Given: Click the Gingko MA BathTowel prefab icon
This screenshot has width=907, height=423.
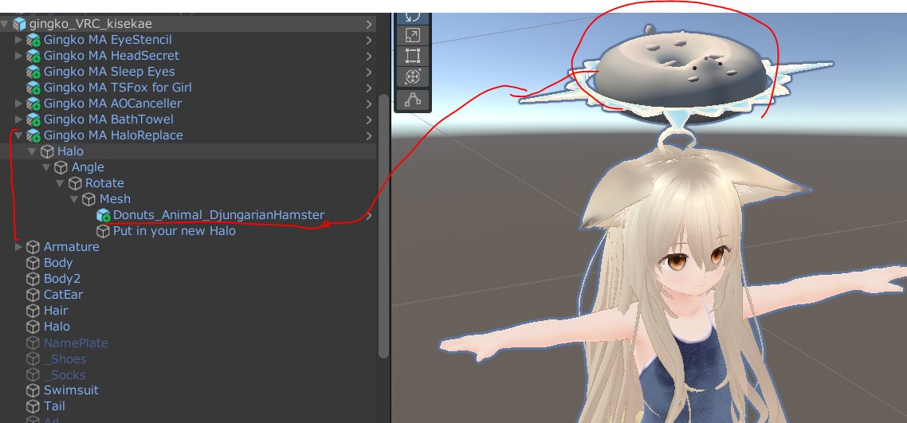Looking at the screenshot, I should (33, 119).
